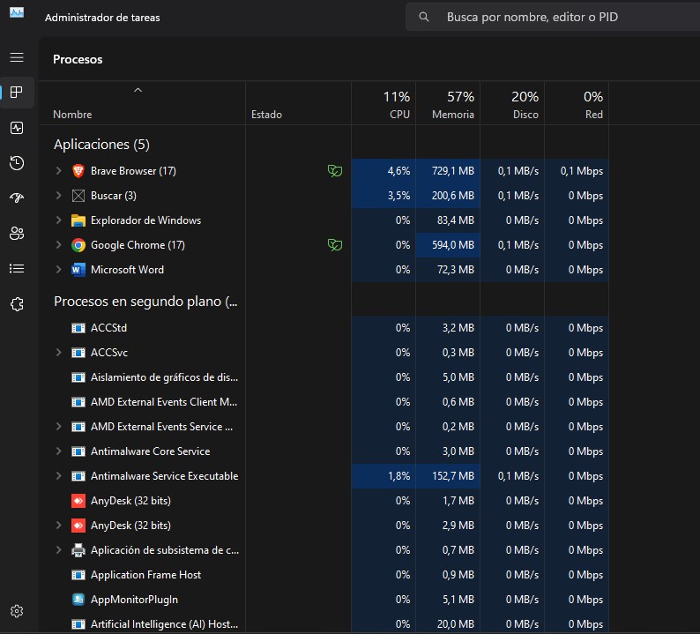Click Brave Browser network 0,1 Mbps cell

pyautogui.click(x=577, y=171)
